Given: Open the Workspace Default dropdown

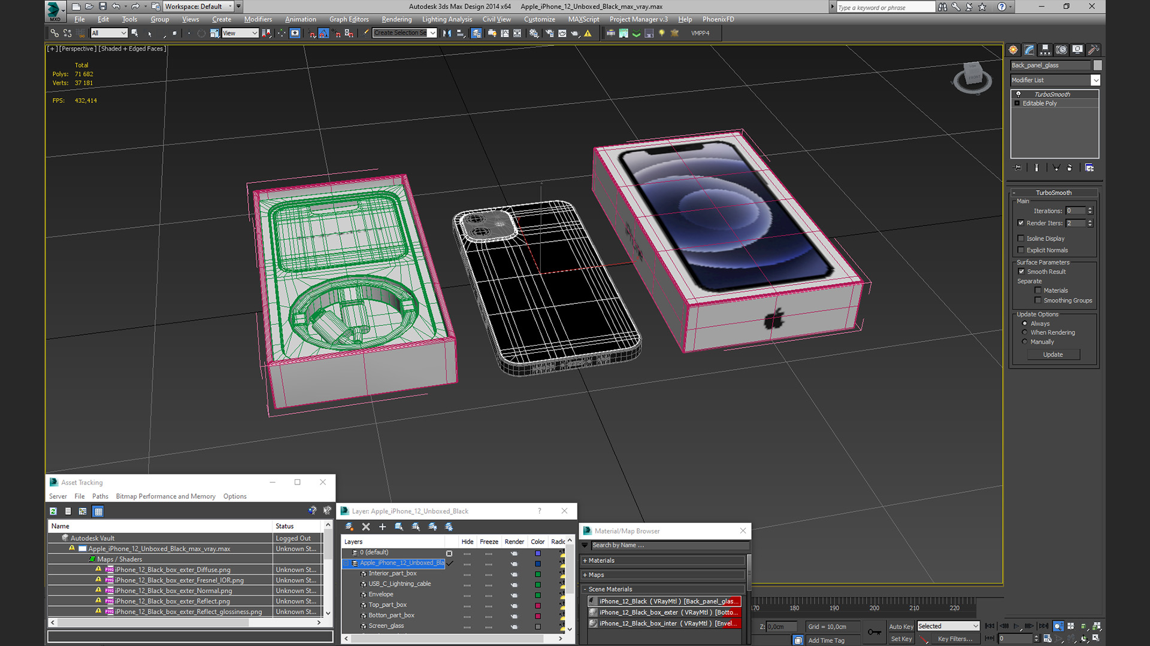Looking at the screenshot, I should tap(198, 7).
